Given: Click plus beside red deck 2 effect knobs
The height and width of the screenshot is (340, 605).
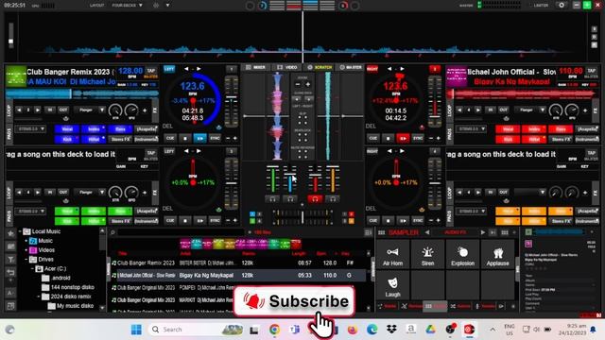Looking at the screenshot, I should [x=585, y=110].
